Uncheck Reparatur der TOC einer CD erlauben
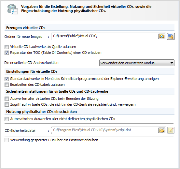Viewport: 180px width, 169px height. [7, 53]
